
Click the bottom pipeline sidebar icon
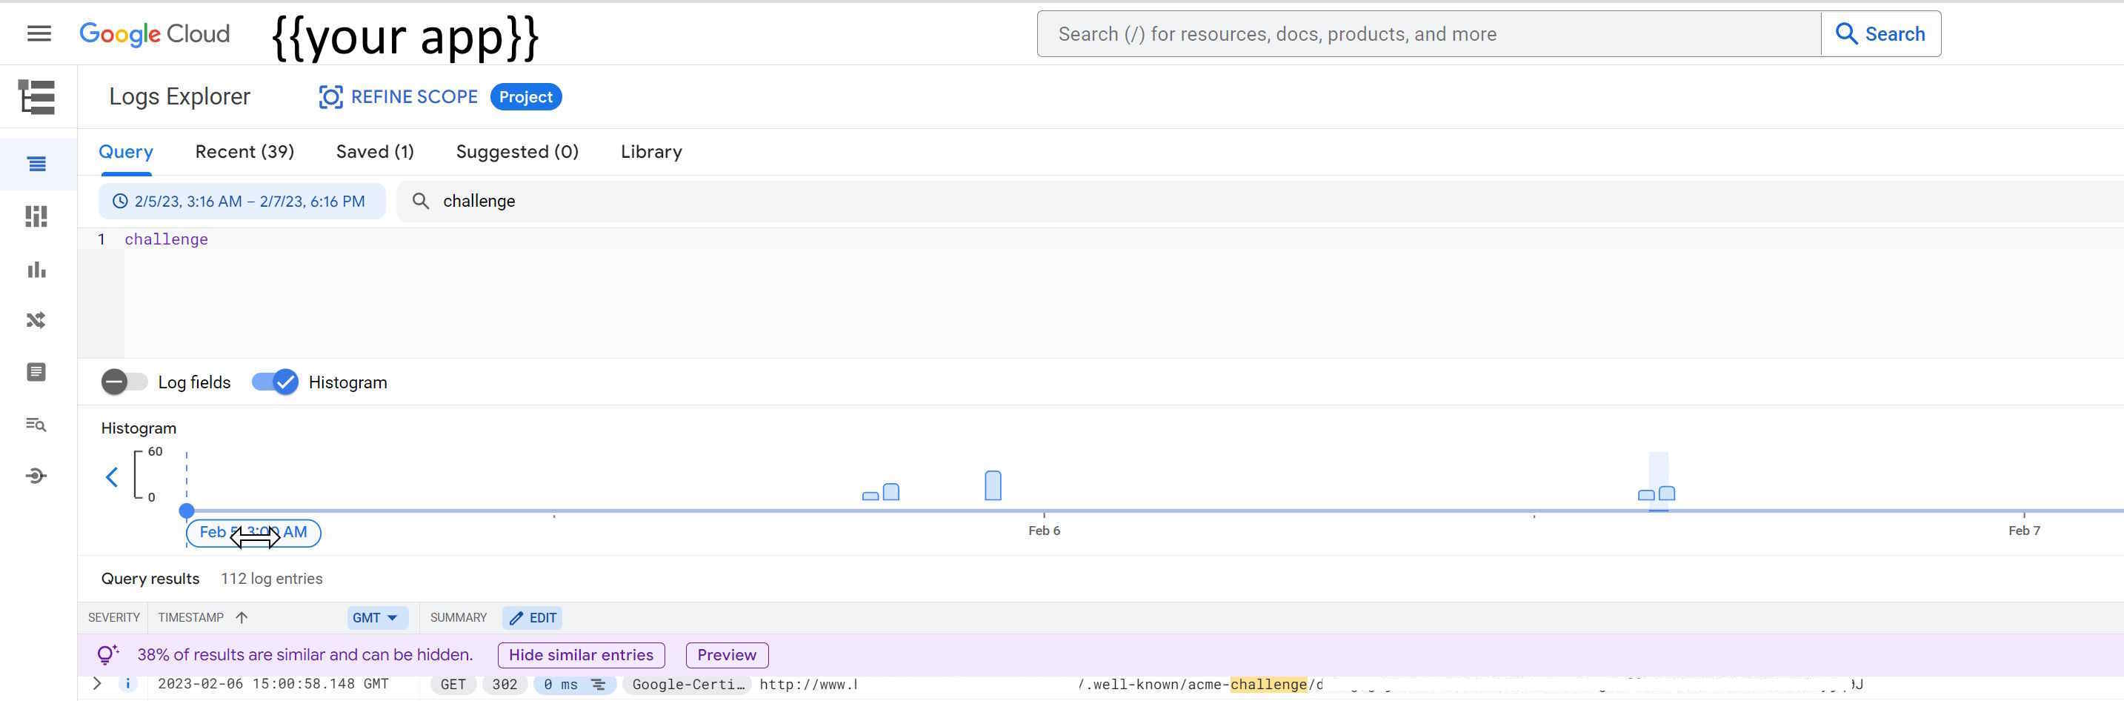(36, 476)
